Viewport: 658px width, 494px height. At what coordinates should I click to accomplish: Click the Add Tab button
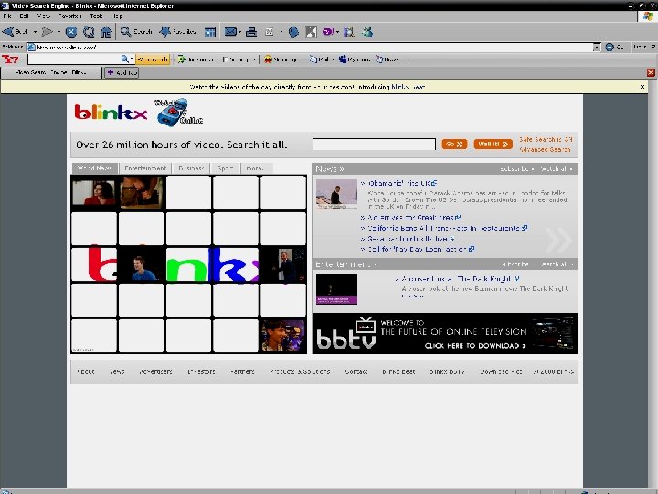click(x=122, y=72)
